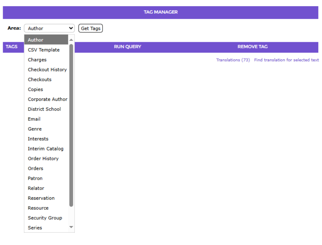The image size is (322, 245).
Task: Click the Get Tags button
Action: click(x=90, y=28)
